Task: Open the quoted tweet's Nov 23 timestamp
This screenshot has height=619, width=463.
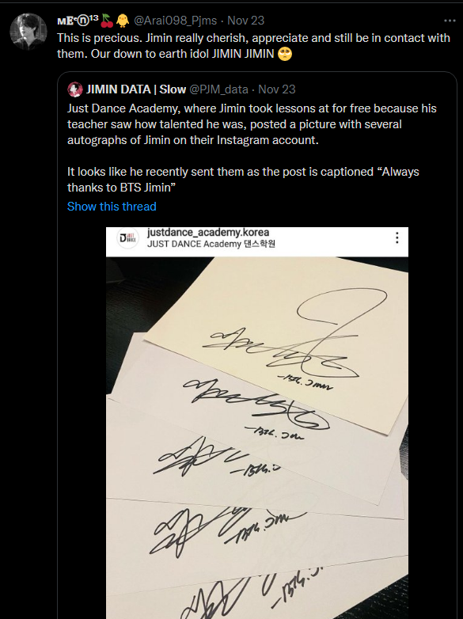Action: click(x=276, y=89)
